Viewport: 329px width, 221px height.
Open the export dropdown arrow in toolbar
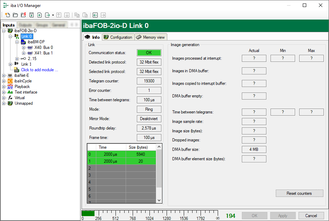(x=53, y=15)
